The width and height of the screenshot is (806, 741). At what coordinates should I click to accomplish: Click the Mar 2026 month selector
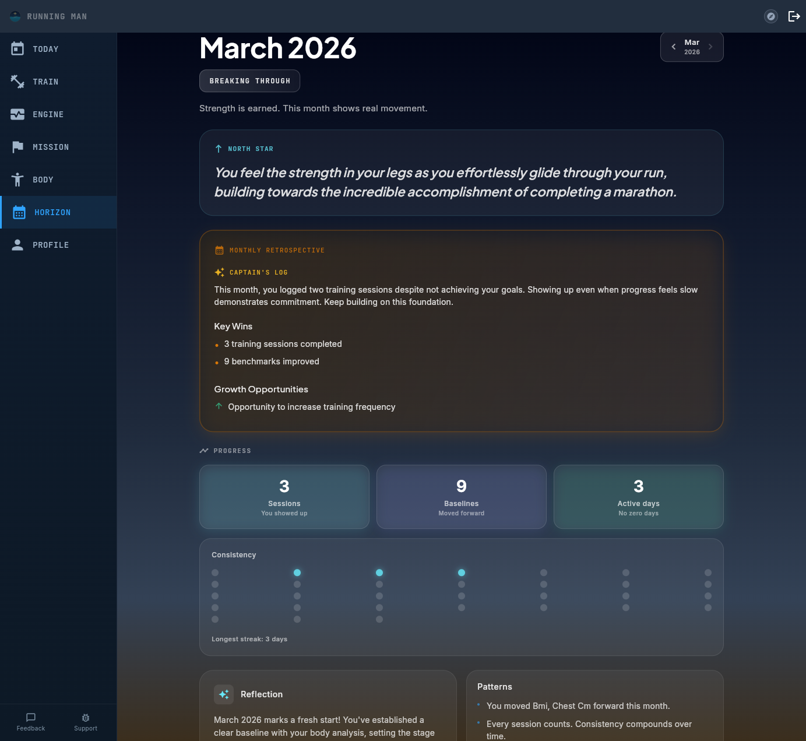coord(692,47)
